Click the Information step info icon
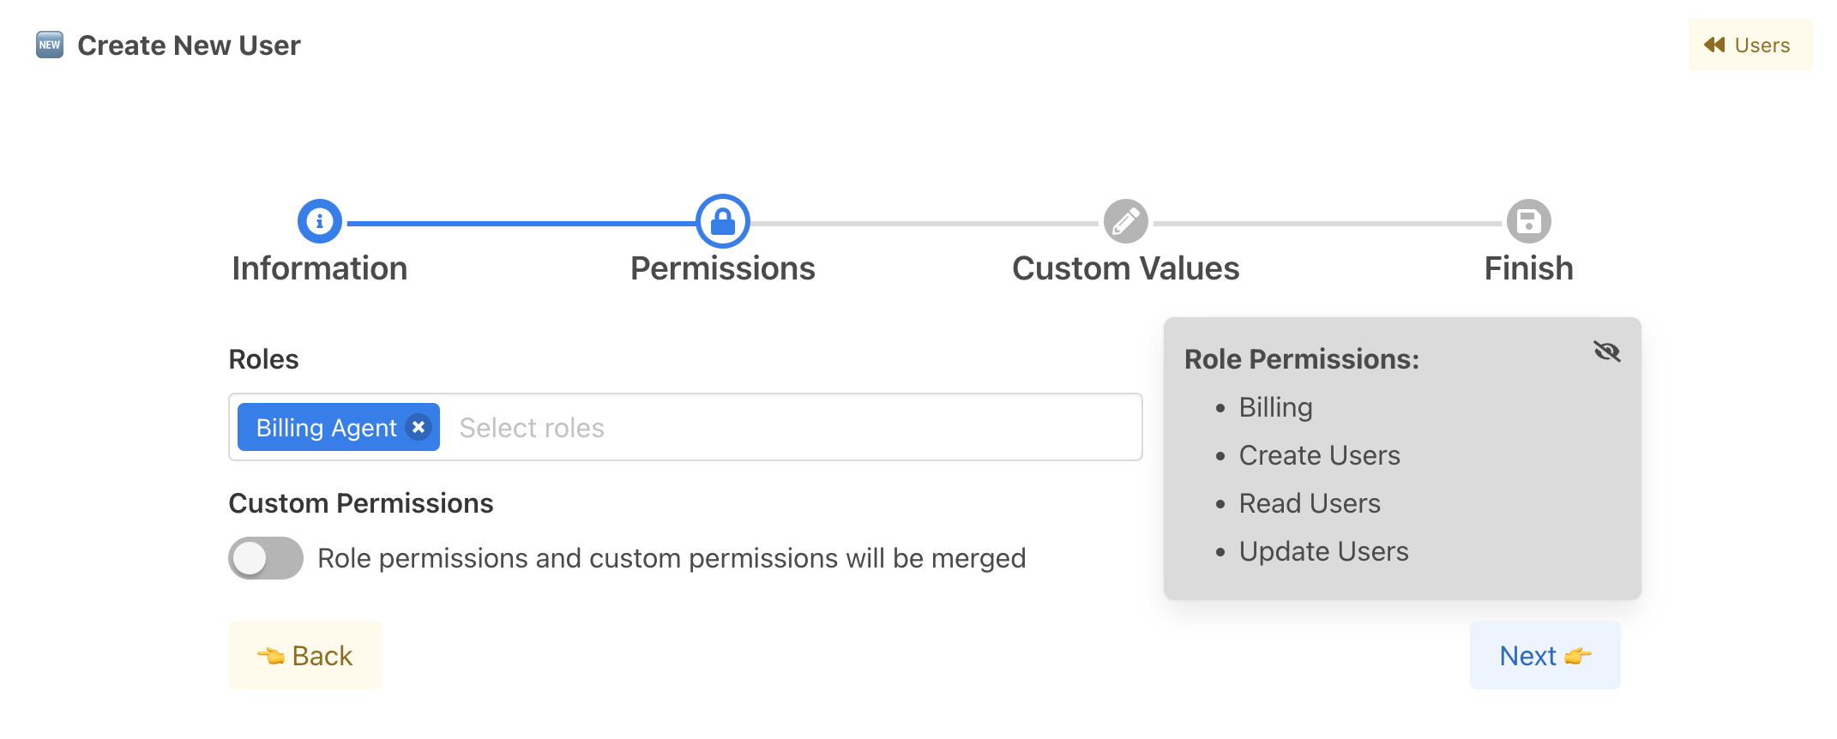The width and height of the screenshot is (1837, 739). tap(320, 221)
